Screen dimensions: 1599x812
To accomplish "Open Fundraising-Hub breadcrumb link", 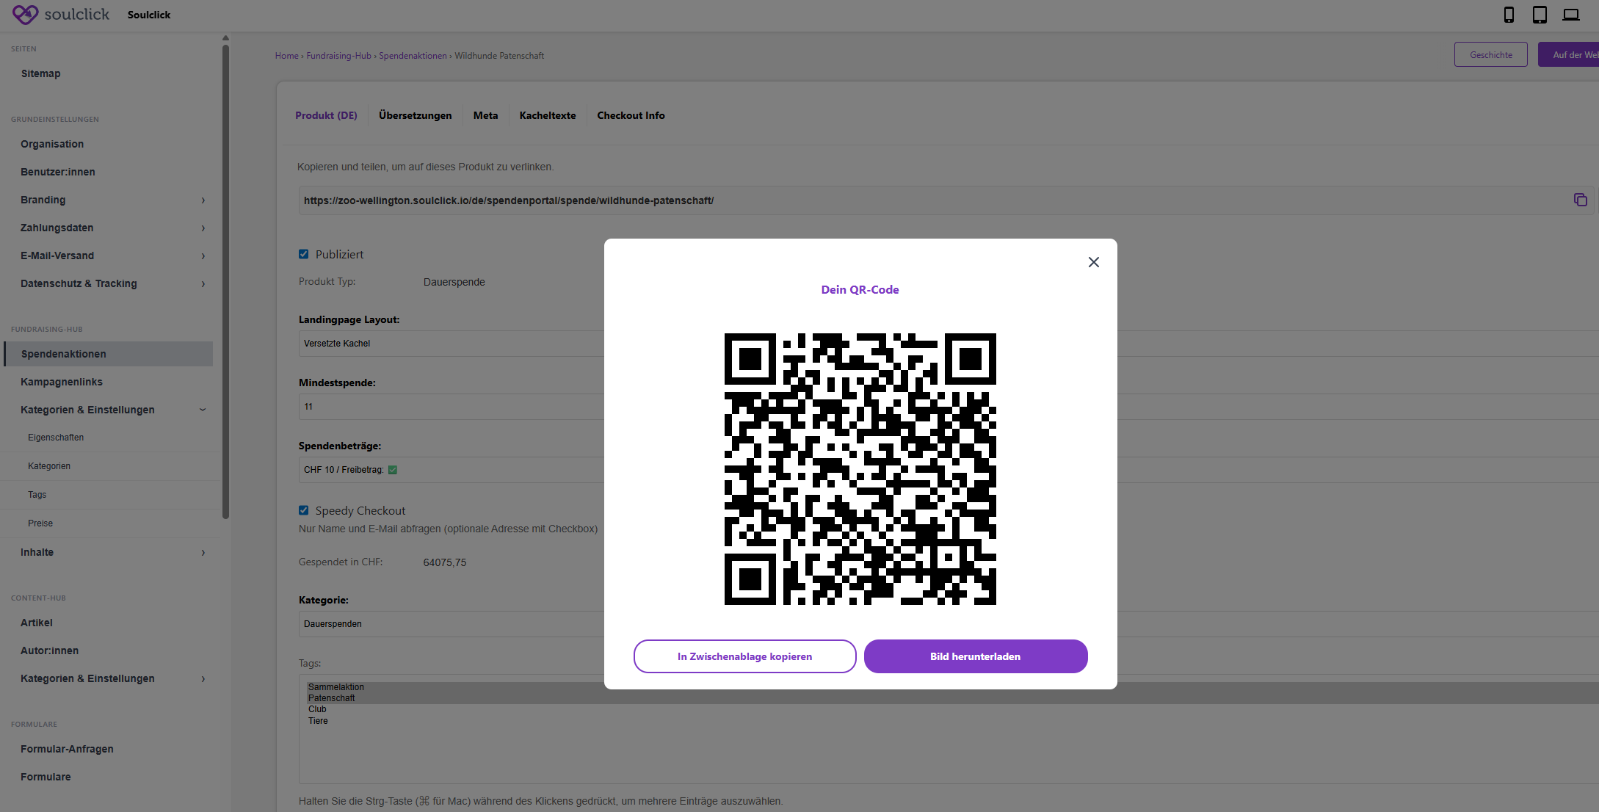I will 338,56.
